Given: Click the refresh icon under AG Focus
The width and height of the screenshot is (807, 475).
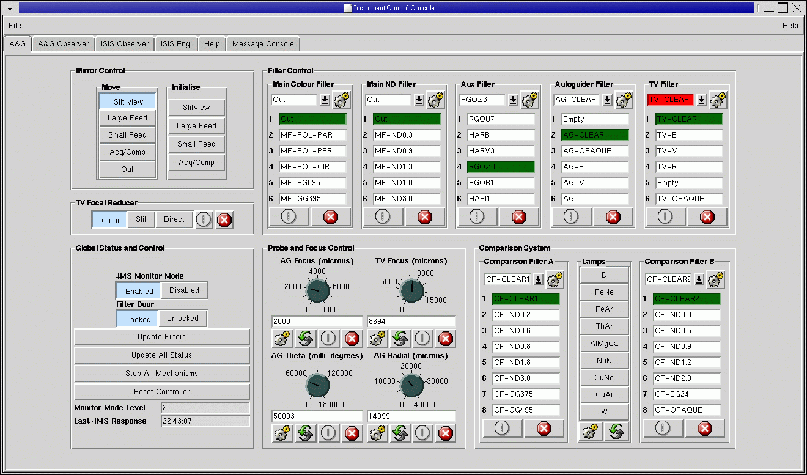Looking at the screenshot, I should click(x=306, y=338).
